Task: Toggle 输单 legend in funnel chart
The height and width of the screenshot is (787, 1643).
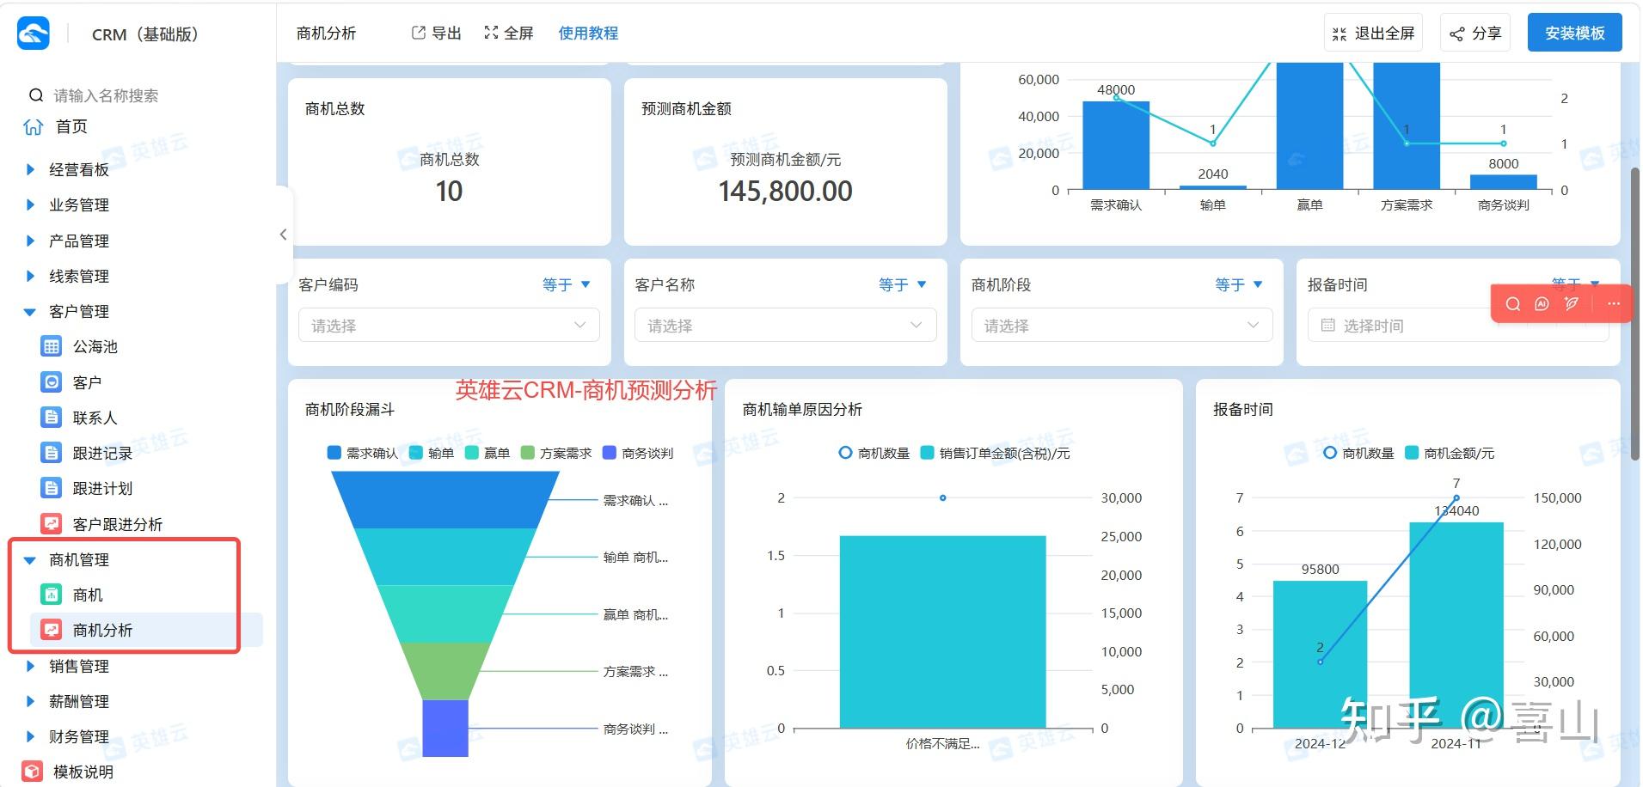Action: tap(432, 453)
